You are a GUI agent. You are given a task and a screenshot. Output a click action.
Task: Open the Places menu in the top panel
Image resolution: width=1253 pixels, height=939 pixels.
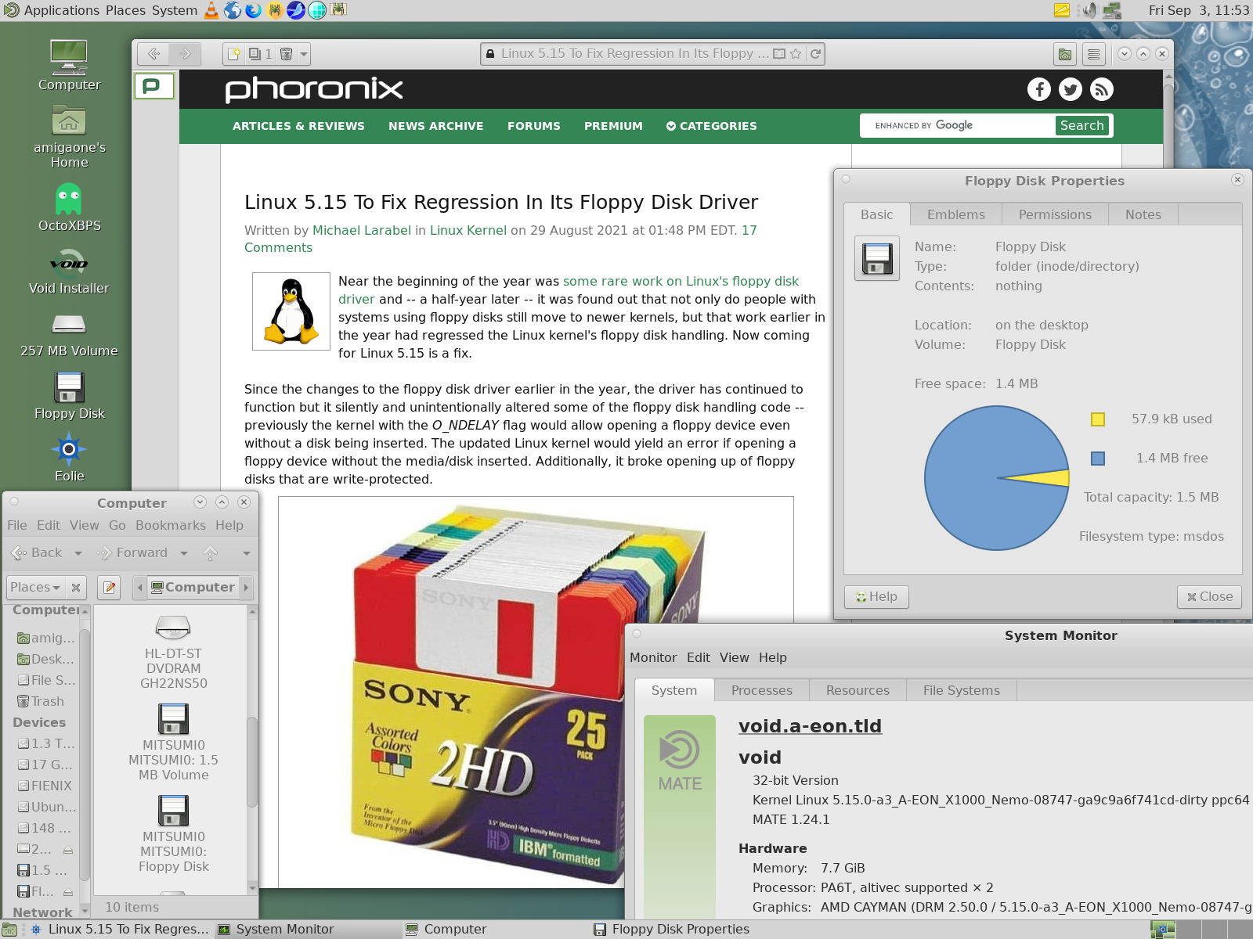tap(126, 10)
